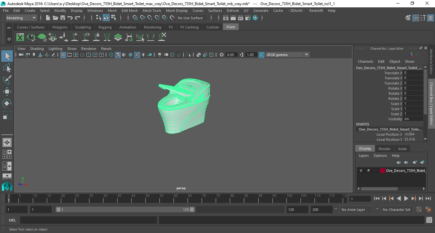Save the scene with the floppy disk icon

(x=63, y=18)
